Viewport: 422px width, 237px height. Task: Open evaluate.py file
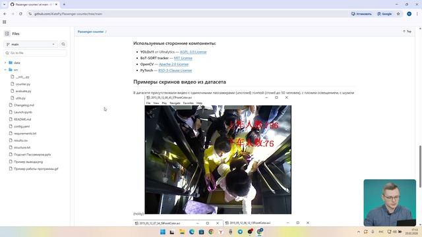(x=24, y=91)
